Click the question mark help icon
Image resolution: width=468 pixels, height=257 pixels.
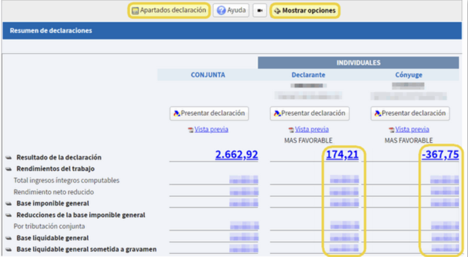click(221, 11)
